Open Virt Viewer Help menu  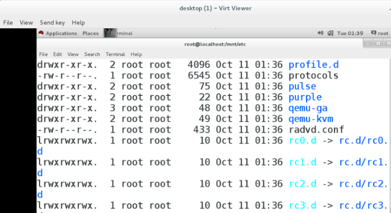78,23
